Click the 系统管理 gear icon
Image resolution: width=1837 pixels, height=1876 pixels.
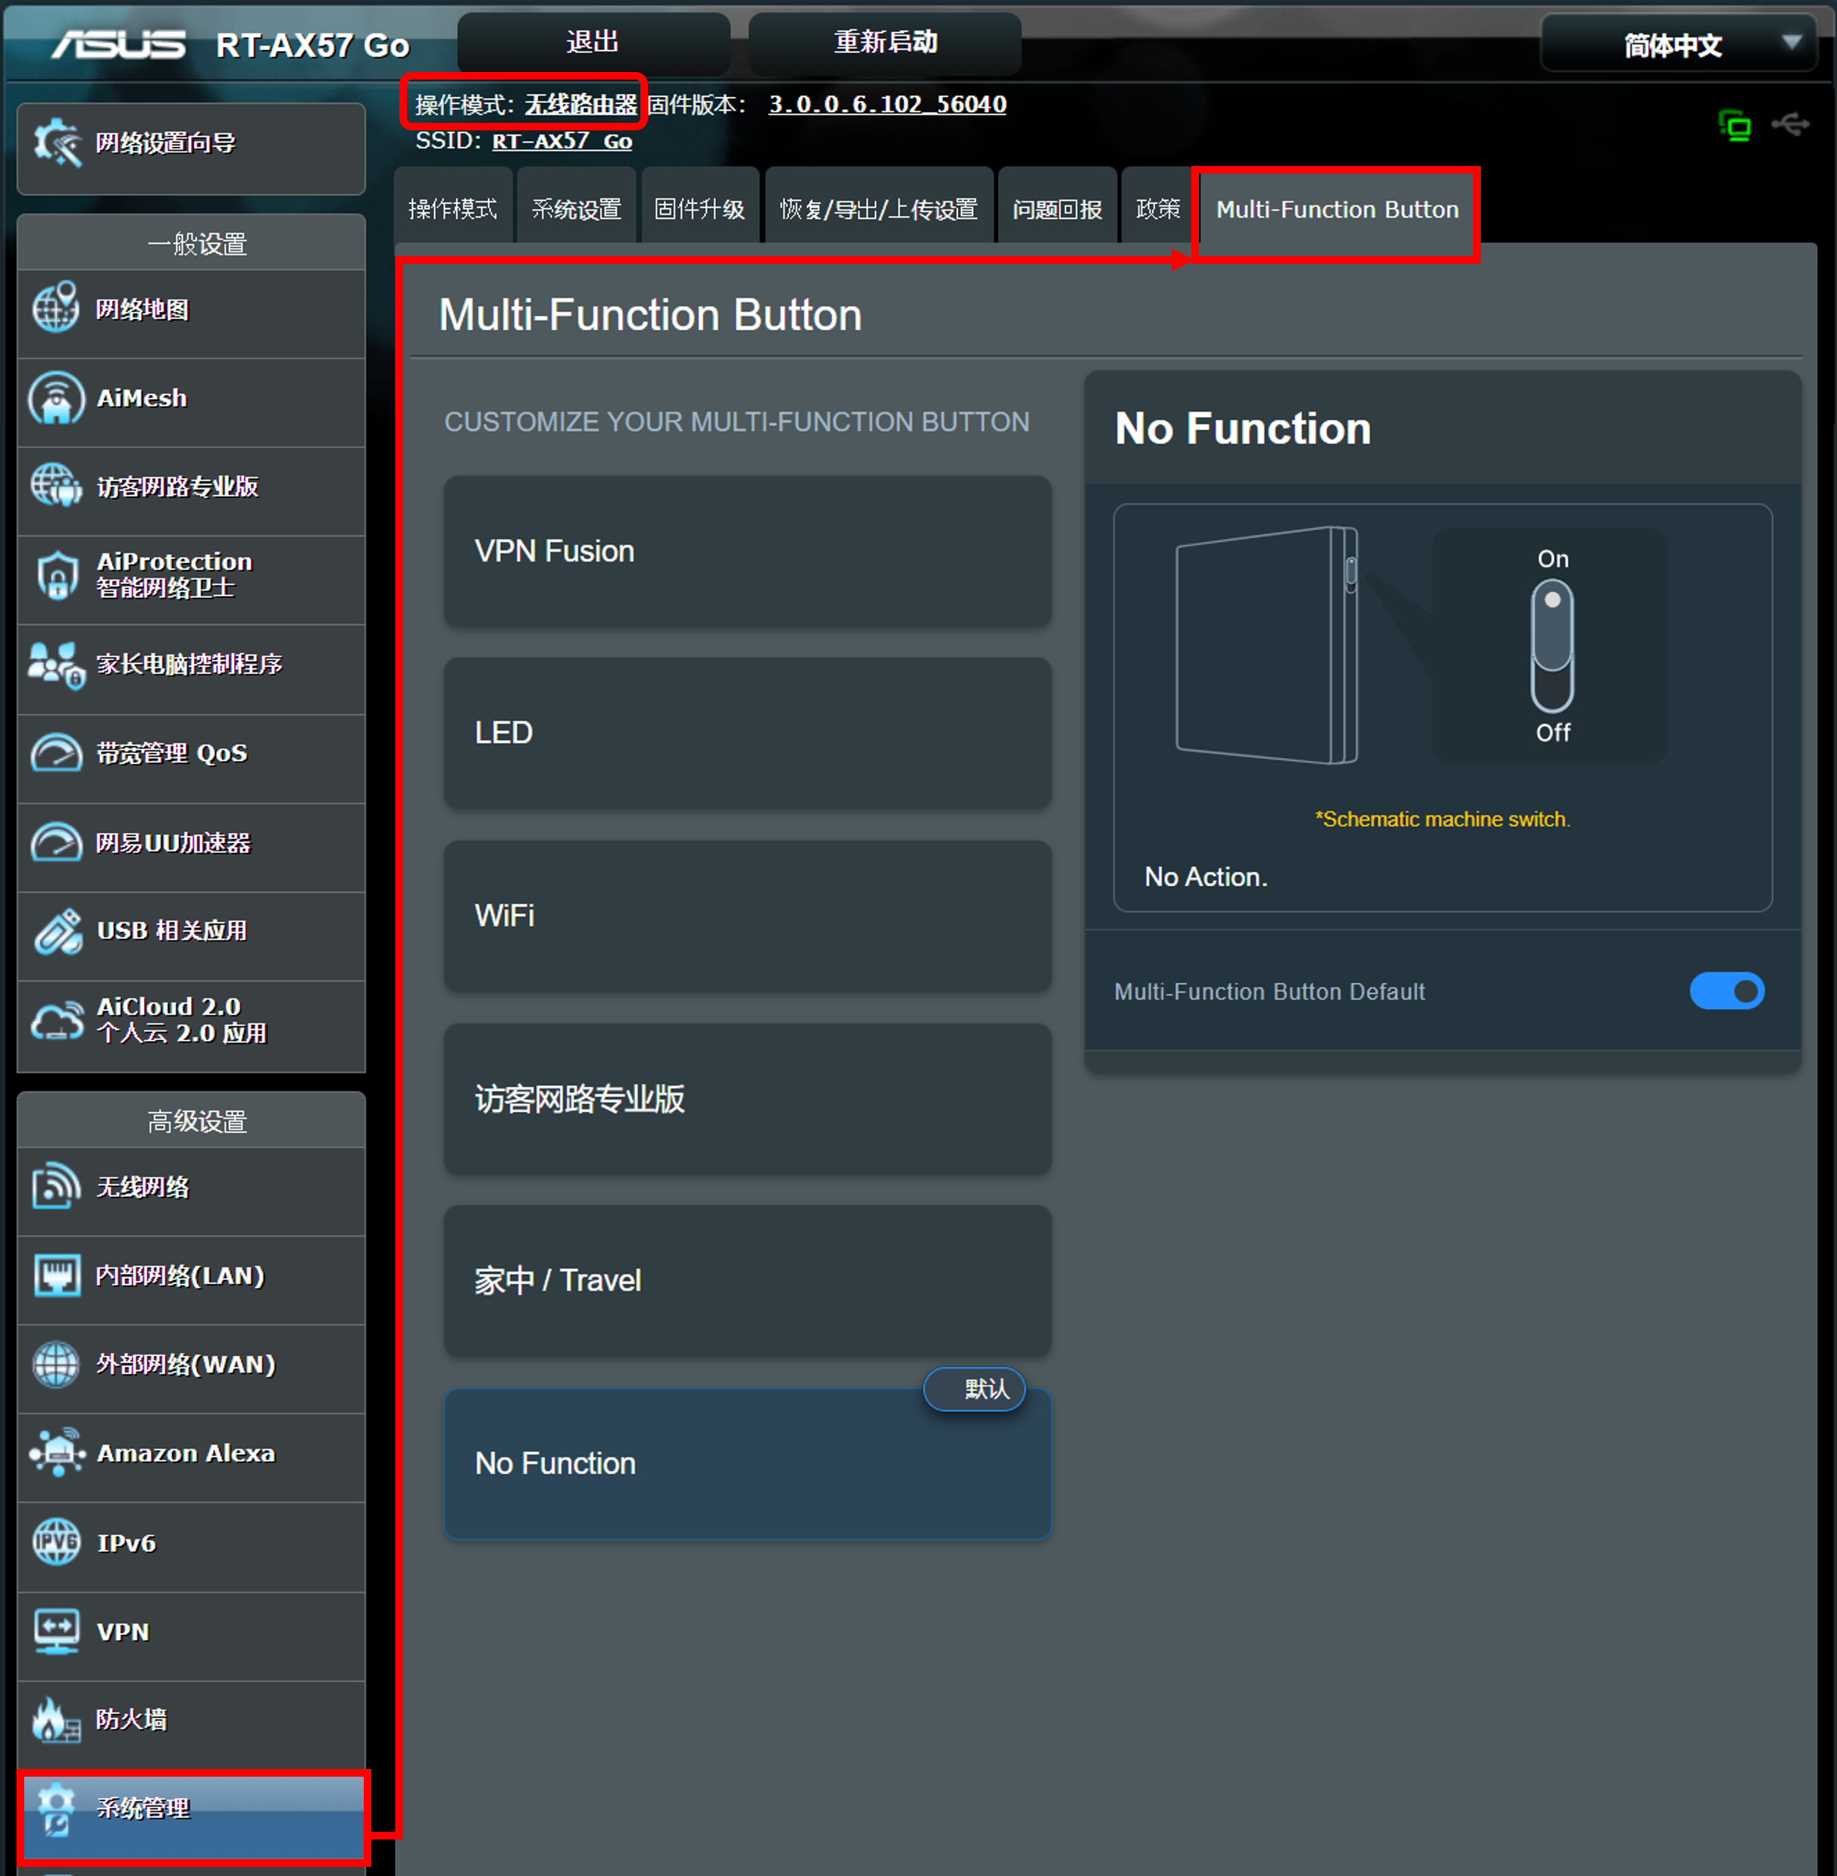coord(56,1809)
